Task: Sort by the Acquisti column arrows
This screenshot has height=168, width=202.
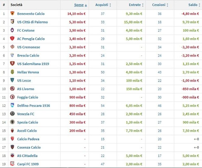Action: [x=110, y=5]
